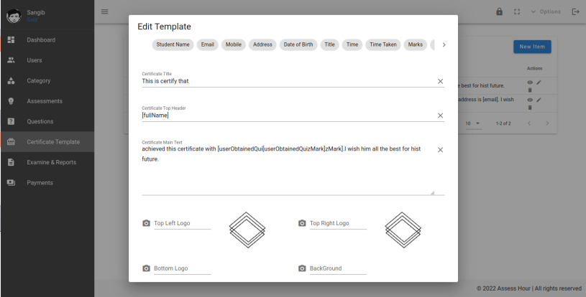Clear the Certificate Main Text field

pos(440,150)
